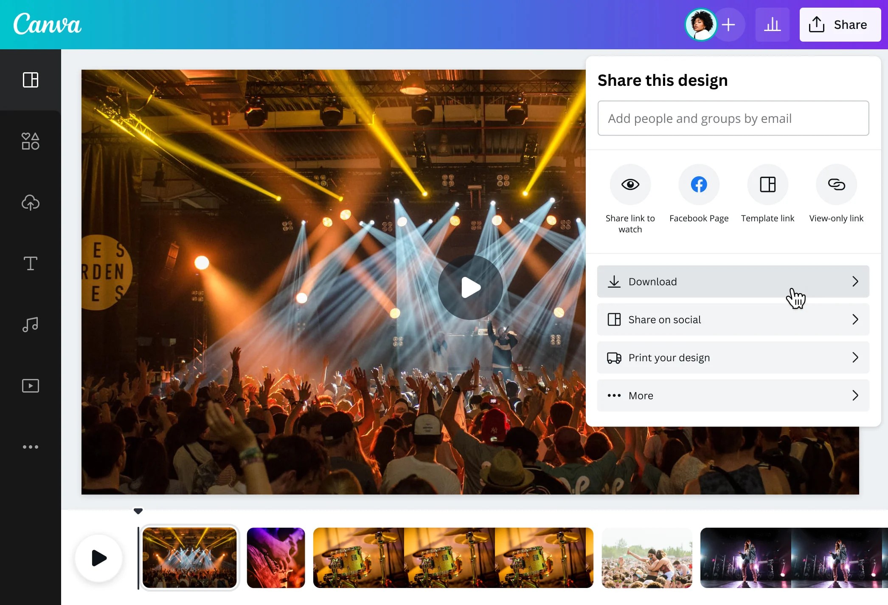Open the Templates panel in the sidebar

tap(30, 80)
